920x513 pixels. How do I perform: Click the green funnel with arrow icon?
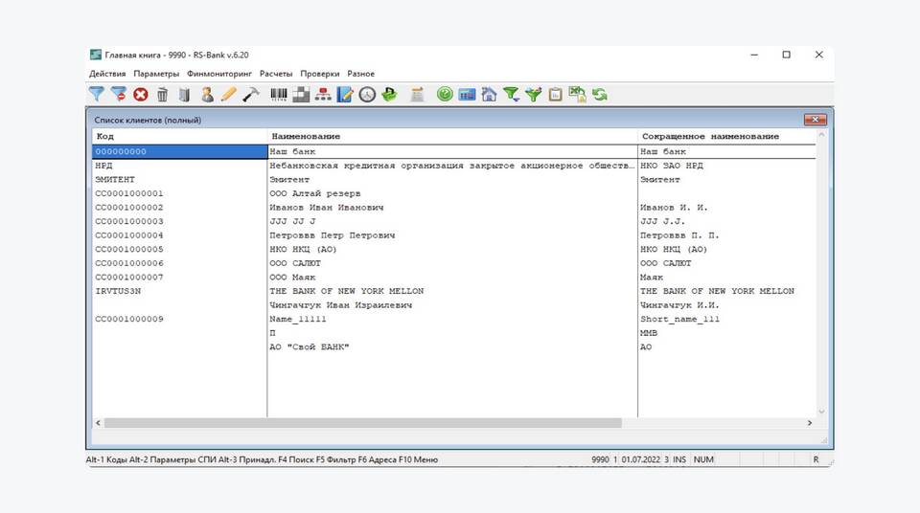coord(511,95)
